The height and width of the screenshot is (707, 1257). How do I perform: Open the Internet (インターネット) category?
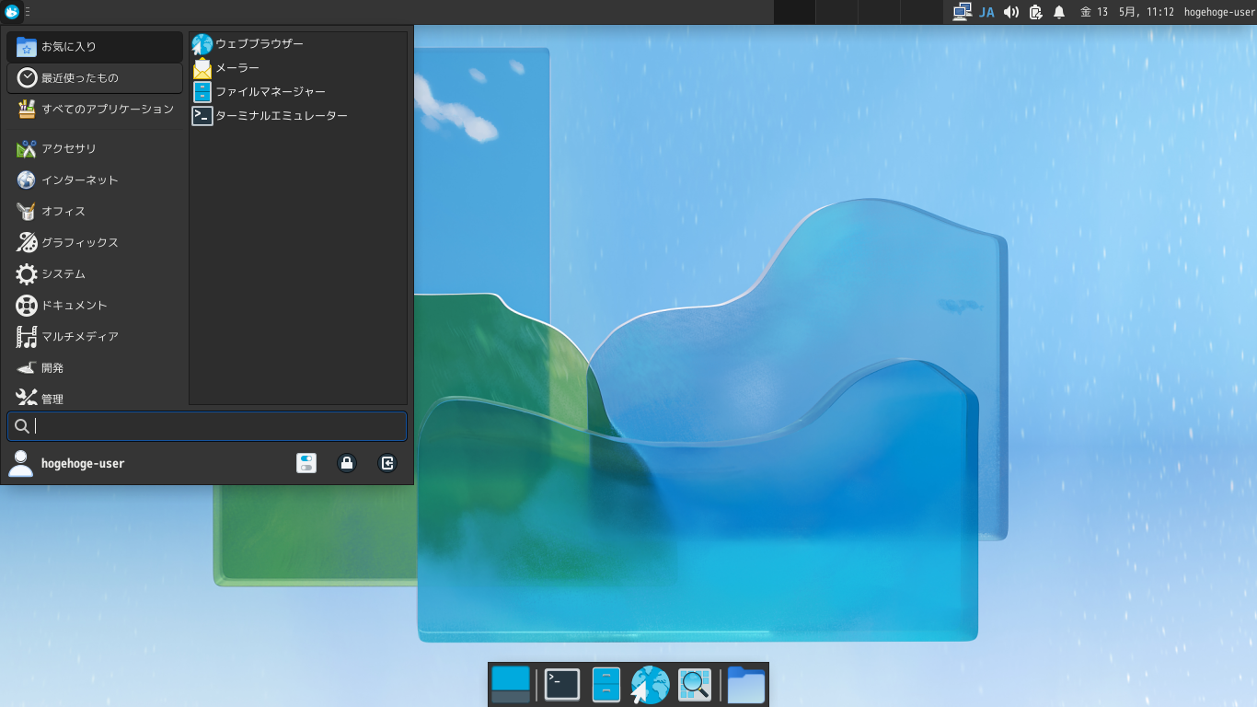[95, 180]
